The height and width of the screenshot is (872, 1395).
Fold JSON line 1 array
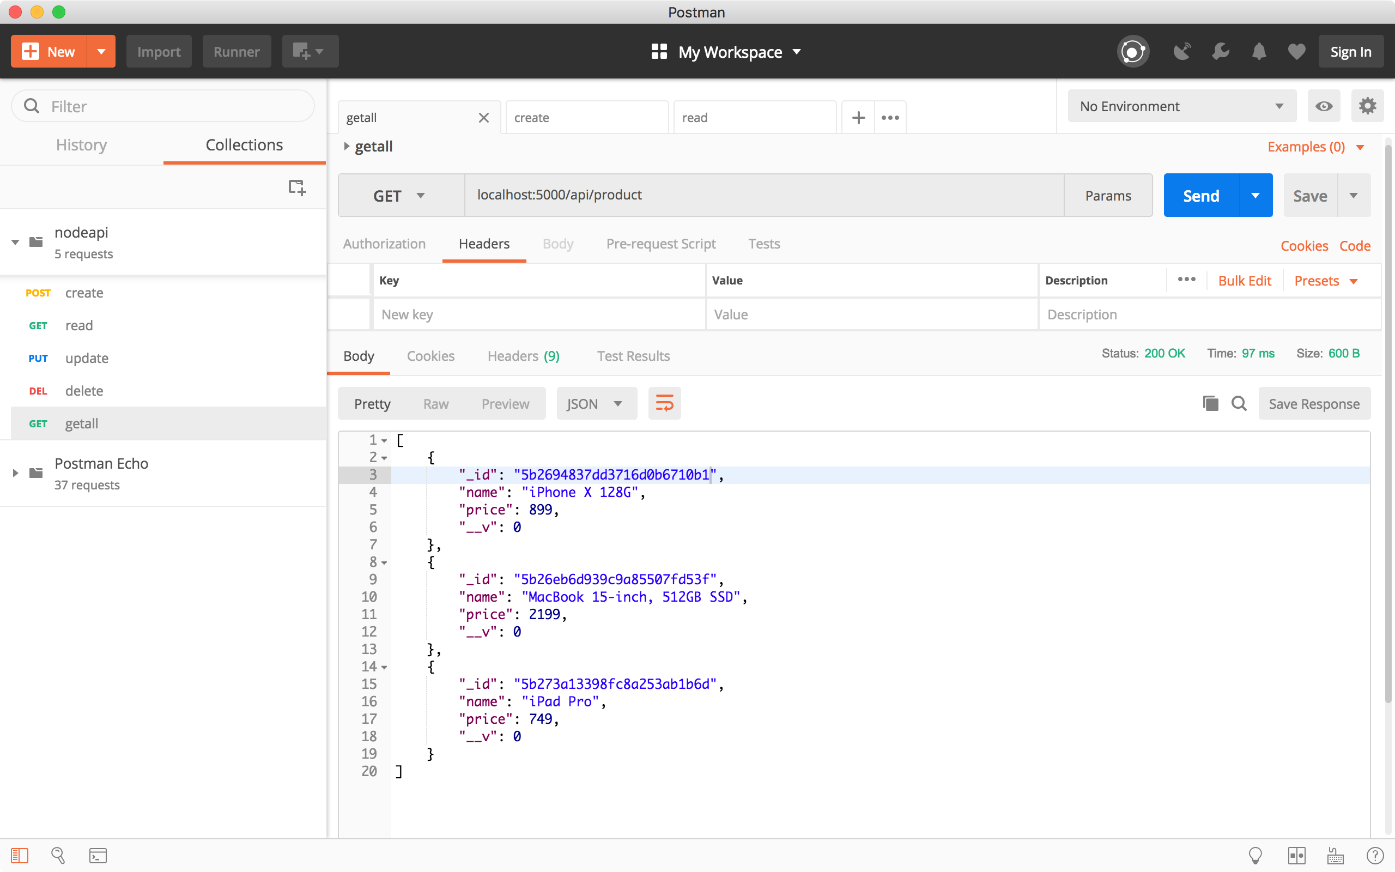pos(384,441)
